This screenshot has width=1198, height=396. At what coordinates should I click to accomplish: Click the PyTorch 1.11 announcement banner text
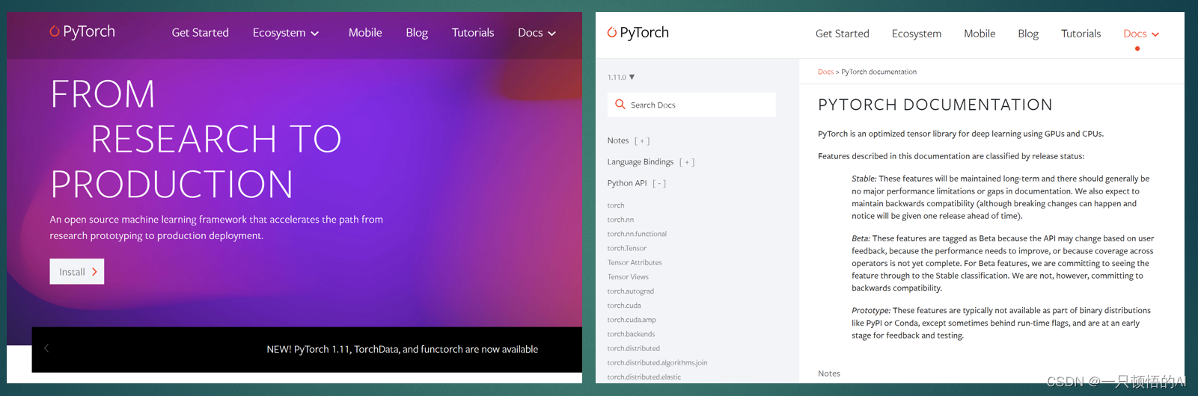[x=403, y=349]
